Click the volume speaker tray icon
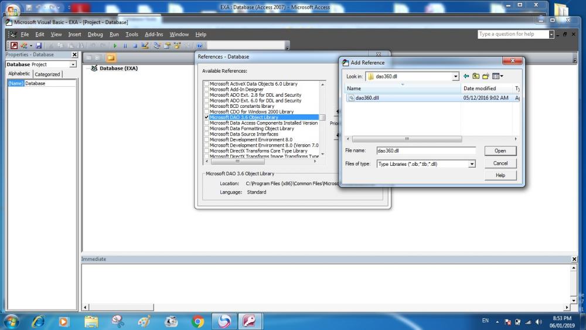The width and height of the screenshot is (586, 330). pyautogui.click(x=539, y=322)
